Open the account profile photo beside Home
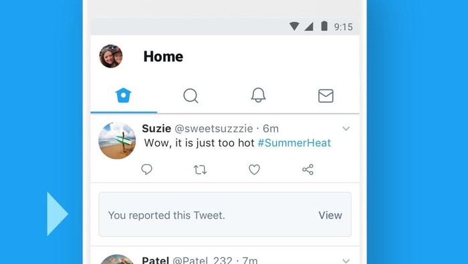The width and height of the screenshot is (468, 264). [111, 56]
